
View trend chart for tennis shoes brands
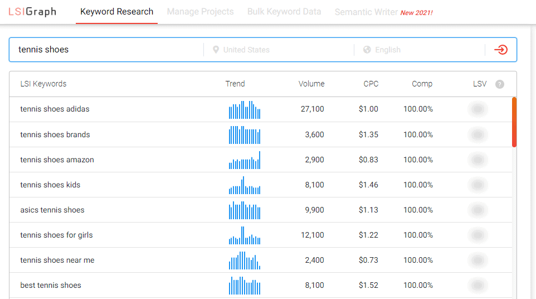point(245,135)
